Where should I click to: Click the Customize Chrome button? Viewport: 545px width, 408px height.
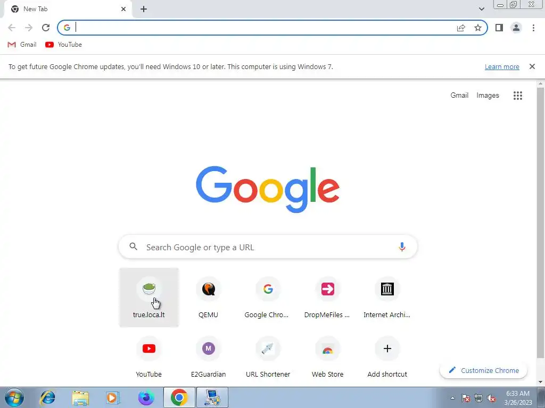tap(483, 370)
